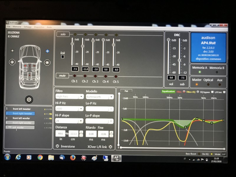This screenshot has width=236, height=177.
Task: Open the Lo-P Hz frequency dropdown
Action: 99,109
